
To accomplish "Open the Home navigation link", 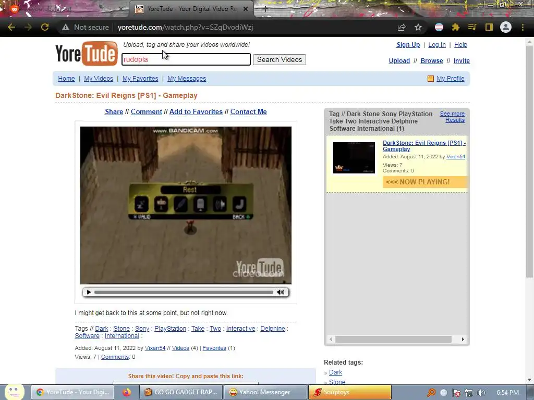I will click(x=66, y=79).
